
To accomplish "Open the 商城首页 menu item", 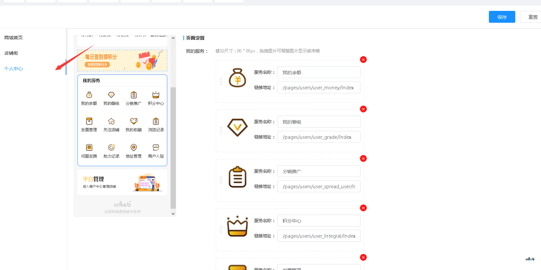I will click(14, 38).
